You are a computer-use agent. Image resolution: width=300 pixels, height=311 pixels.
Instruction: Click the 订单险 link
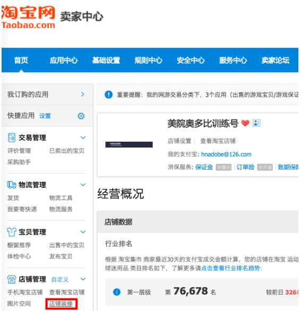coord(245,167)
